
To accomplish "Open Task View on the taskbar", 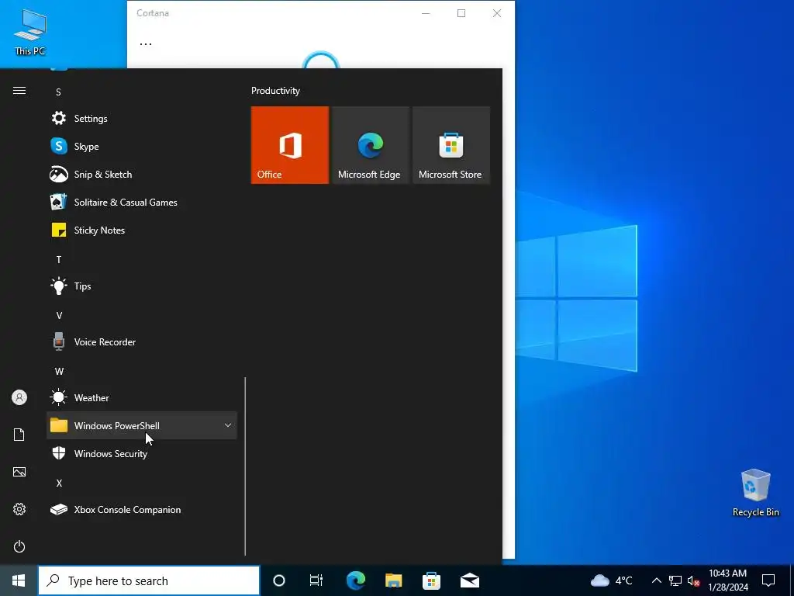I will point(316,580).
